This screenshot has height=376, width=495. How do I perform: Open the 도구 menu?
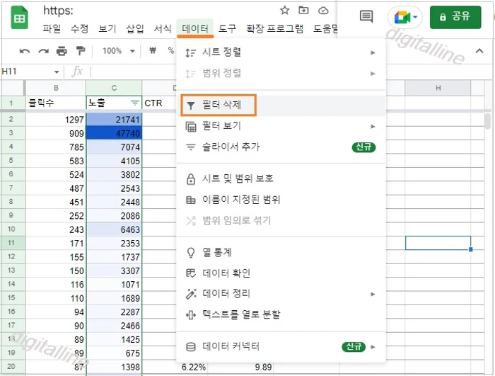click(227, 29)
